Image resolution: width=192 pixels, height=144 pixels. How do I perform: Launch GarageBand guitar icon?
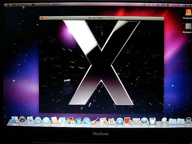click(x=95, y=121)
